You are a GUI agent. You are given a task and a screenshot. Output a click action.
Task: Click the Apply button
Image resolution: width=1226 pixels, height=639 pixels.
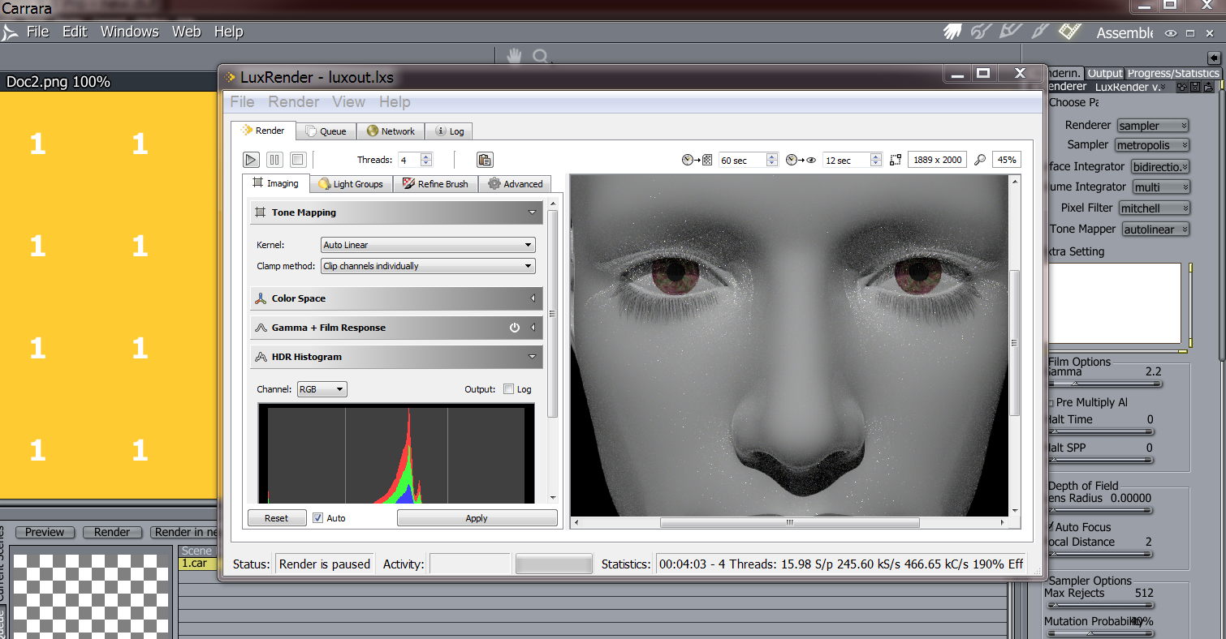477,518
